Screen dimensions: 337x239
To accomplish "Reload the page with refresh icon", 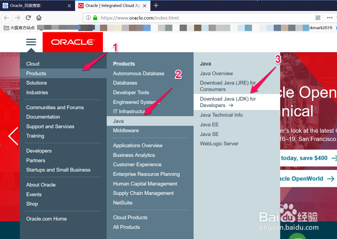I will coord(28,18).
